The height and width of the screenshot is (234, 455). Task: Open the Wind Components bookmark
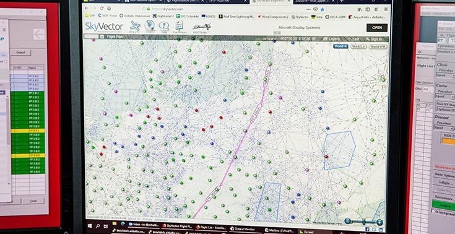pyautogui.click(x=273, y=17)
